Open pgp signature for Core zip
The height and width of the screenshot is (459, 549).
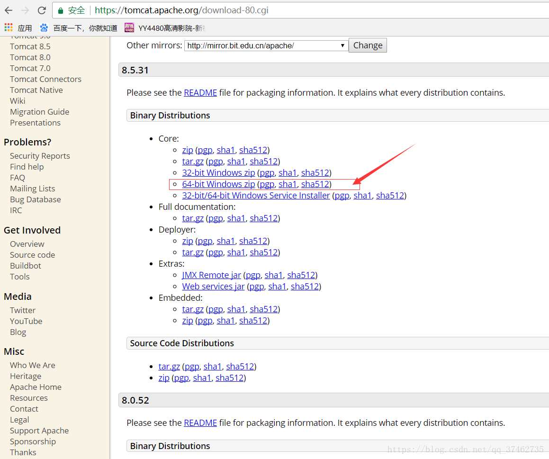coord(205,150)
